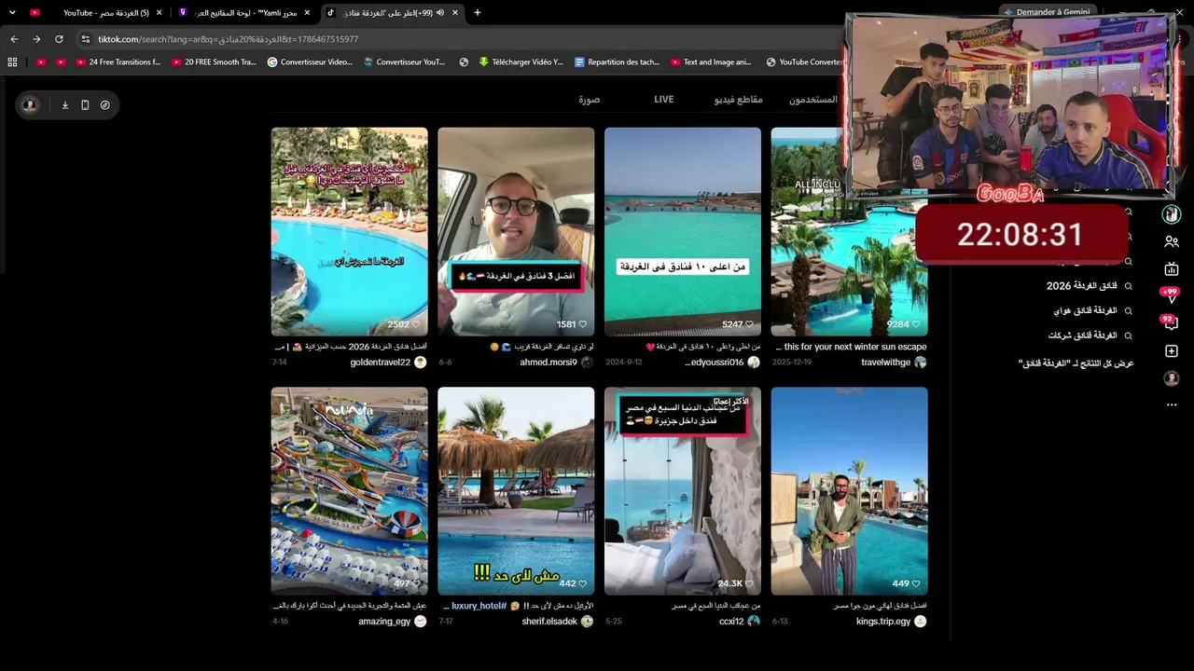The width and height of the screenshot is (1194, 671).
Task: Click the TikTok coin icon in floating toolbar
Action: 104,105
